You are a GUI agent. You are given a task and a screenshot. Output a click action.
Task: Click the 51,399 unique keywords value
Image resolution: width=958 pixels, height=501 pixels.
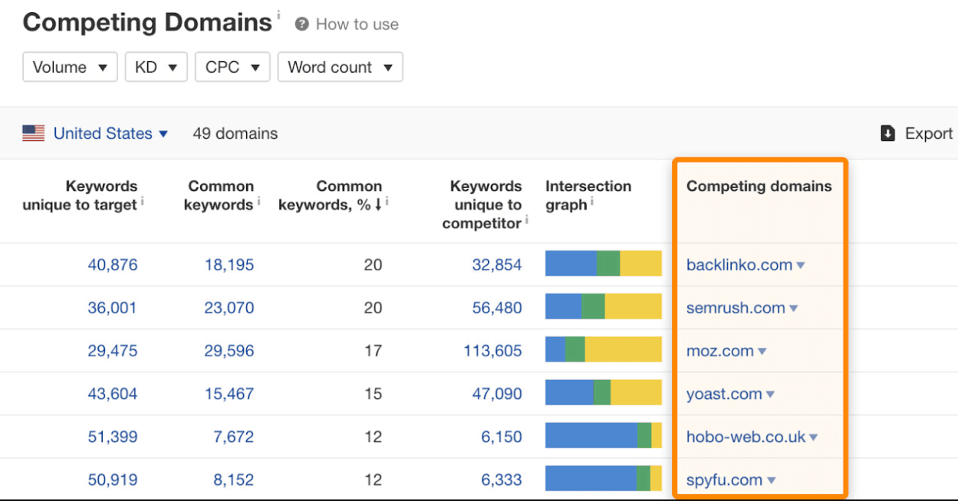coord(113,437)
